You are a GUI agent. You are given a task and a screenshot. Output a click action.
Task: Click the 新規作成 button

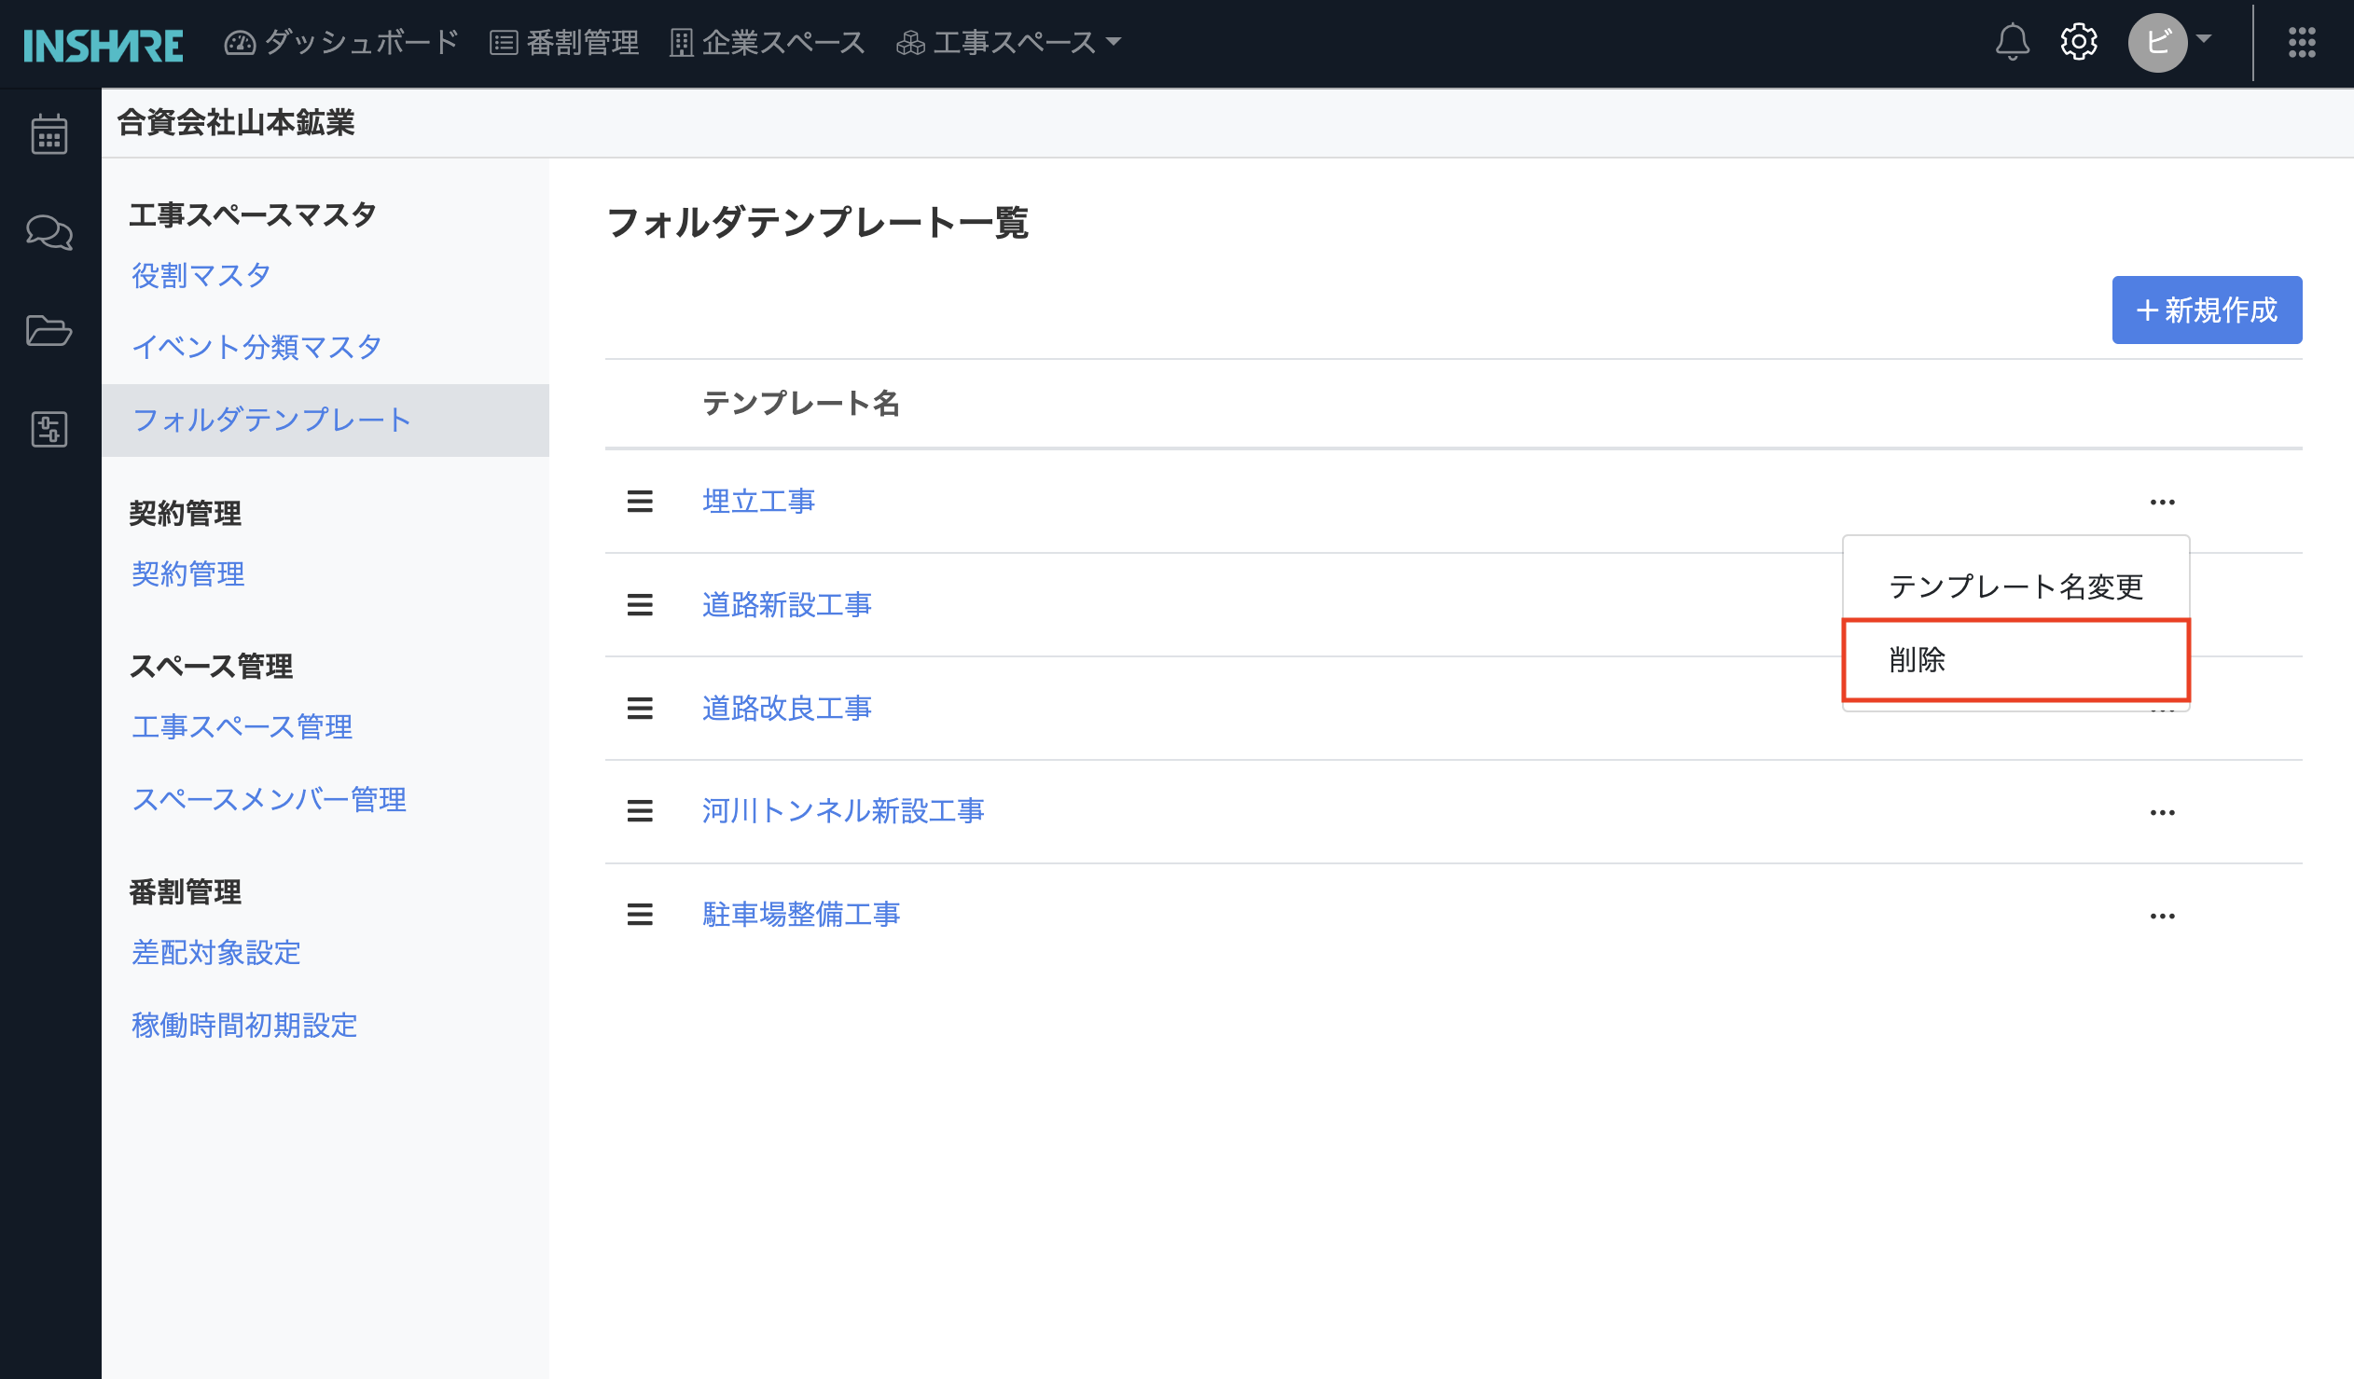tap(2207, 310)
